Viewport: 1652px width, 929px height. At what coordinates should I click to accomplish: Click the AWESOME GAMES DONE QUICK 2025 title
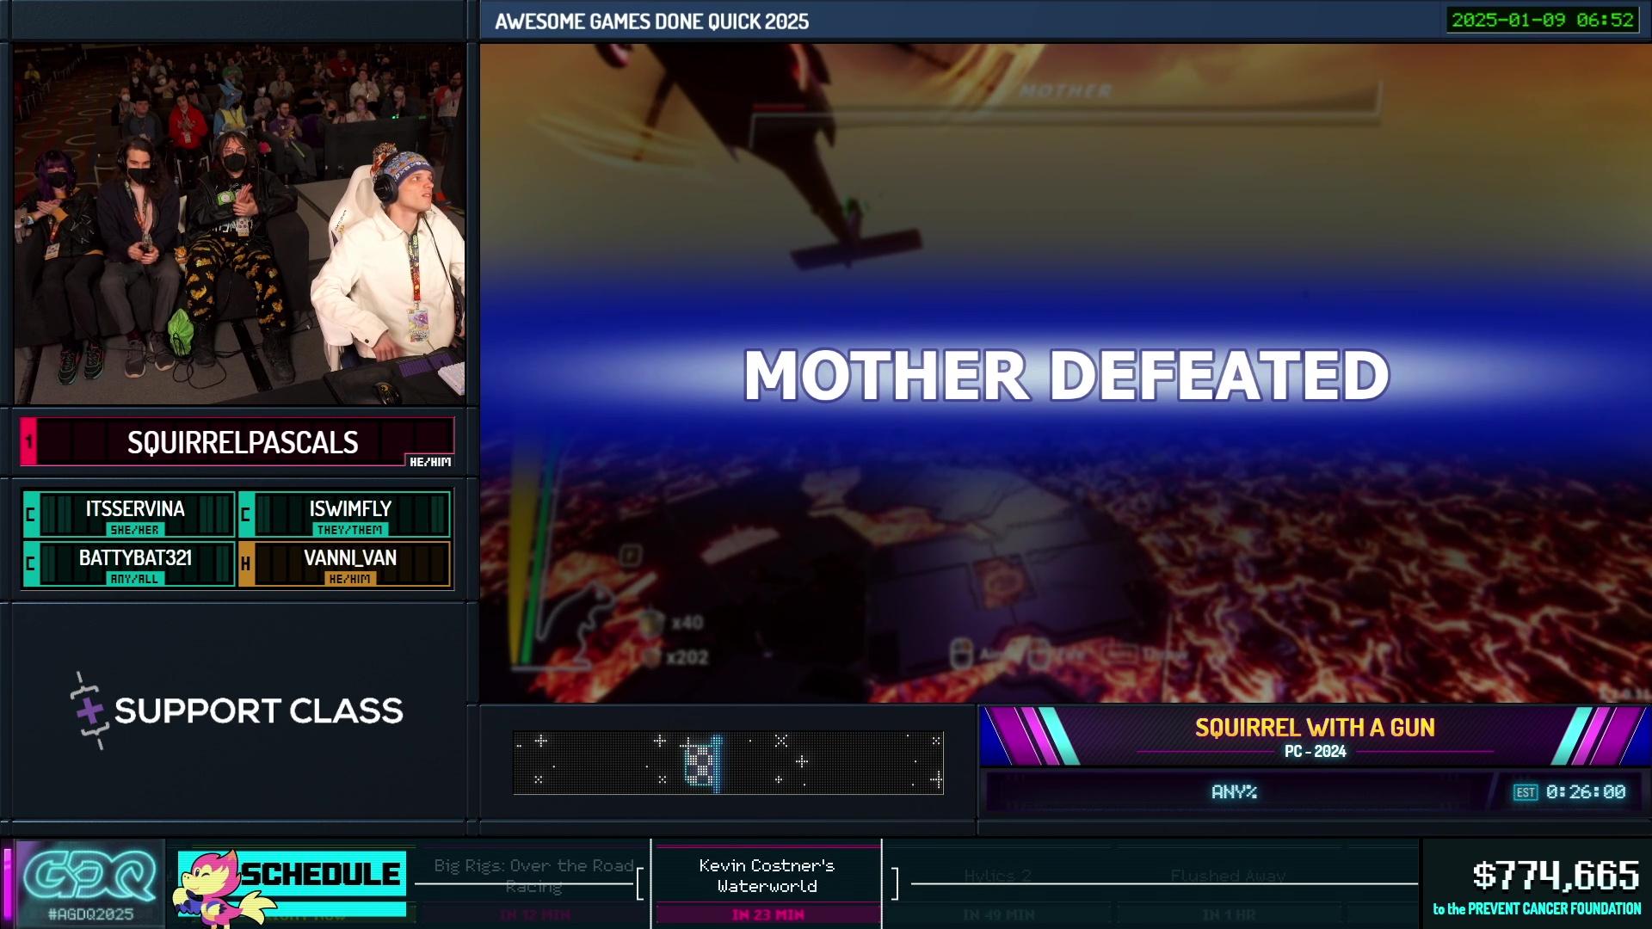[x=651, y=22]
